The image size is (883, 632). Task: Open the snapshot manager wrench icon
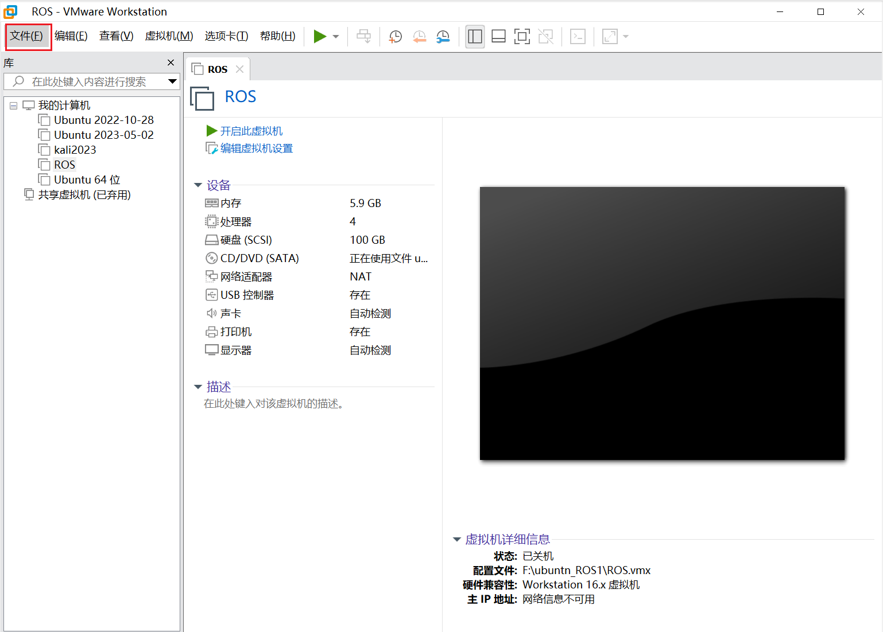click(x=443, y=37)
